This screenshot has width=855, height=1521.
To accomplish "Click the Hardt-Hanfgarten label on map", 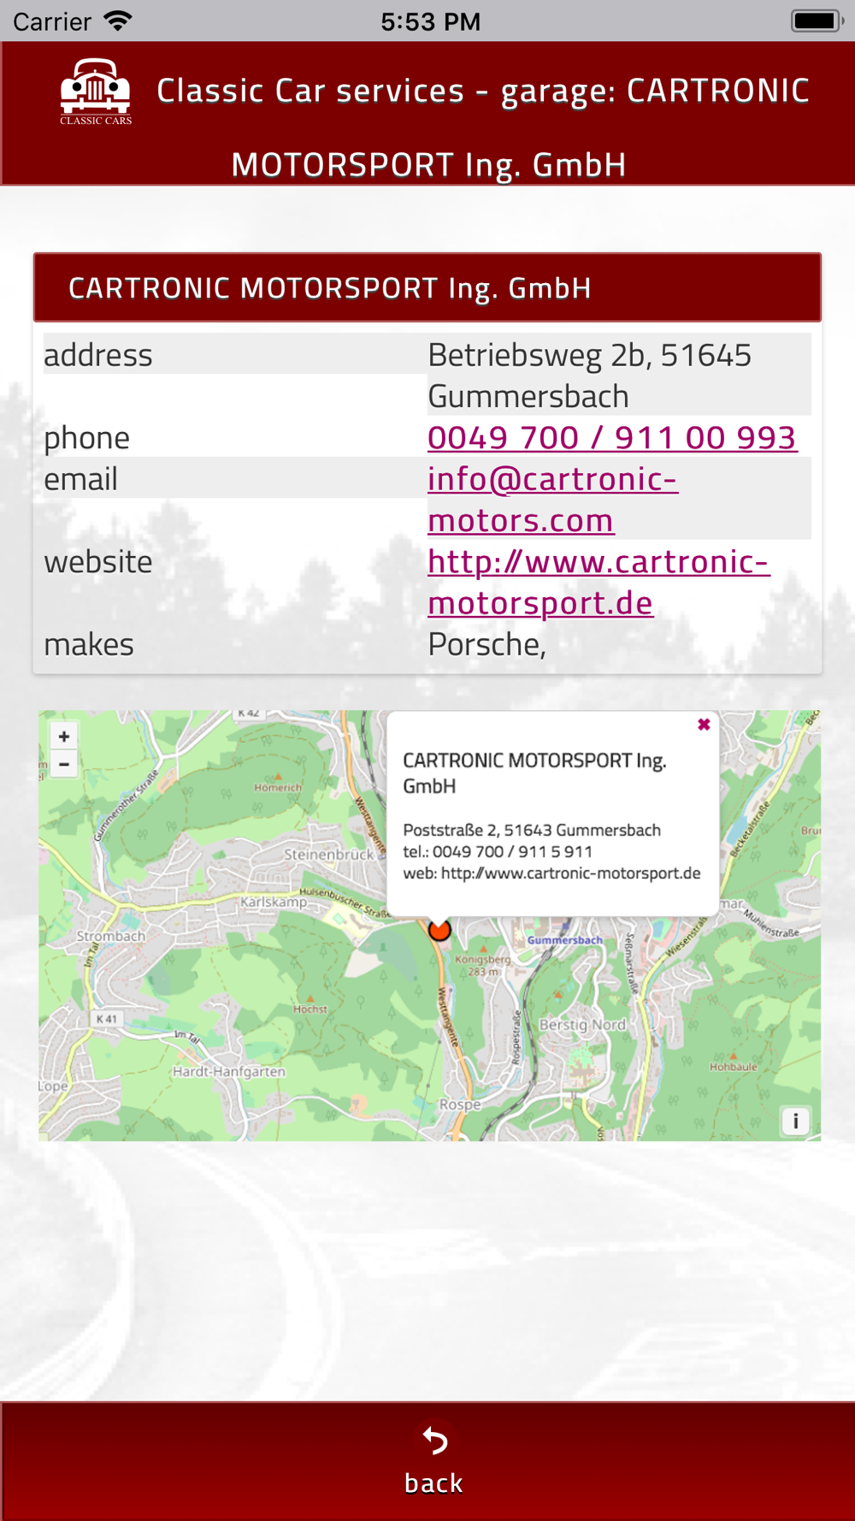I will [x=229, y=1071].
